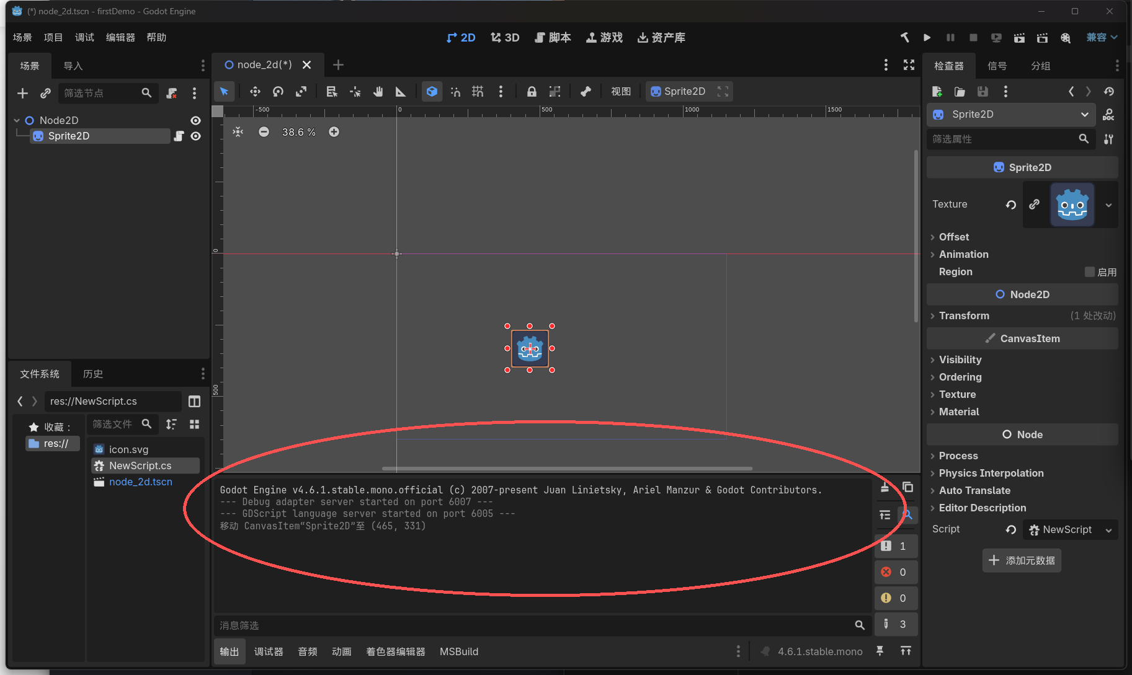Add a new child node

pyautogui.click(x=22, y=93)
